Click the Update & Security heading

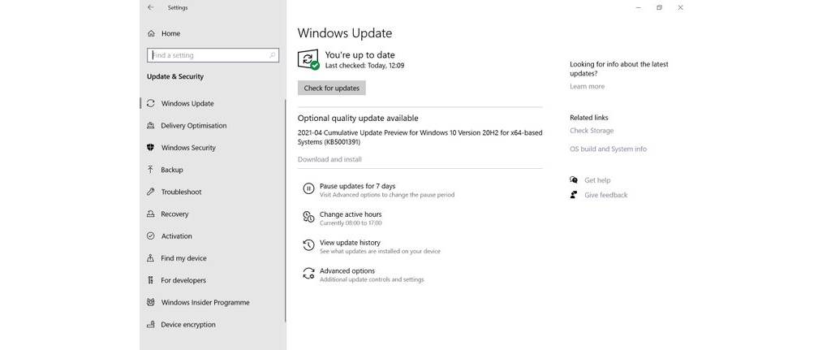(x=175, y=76)
